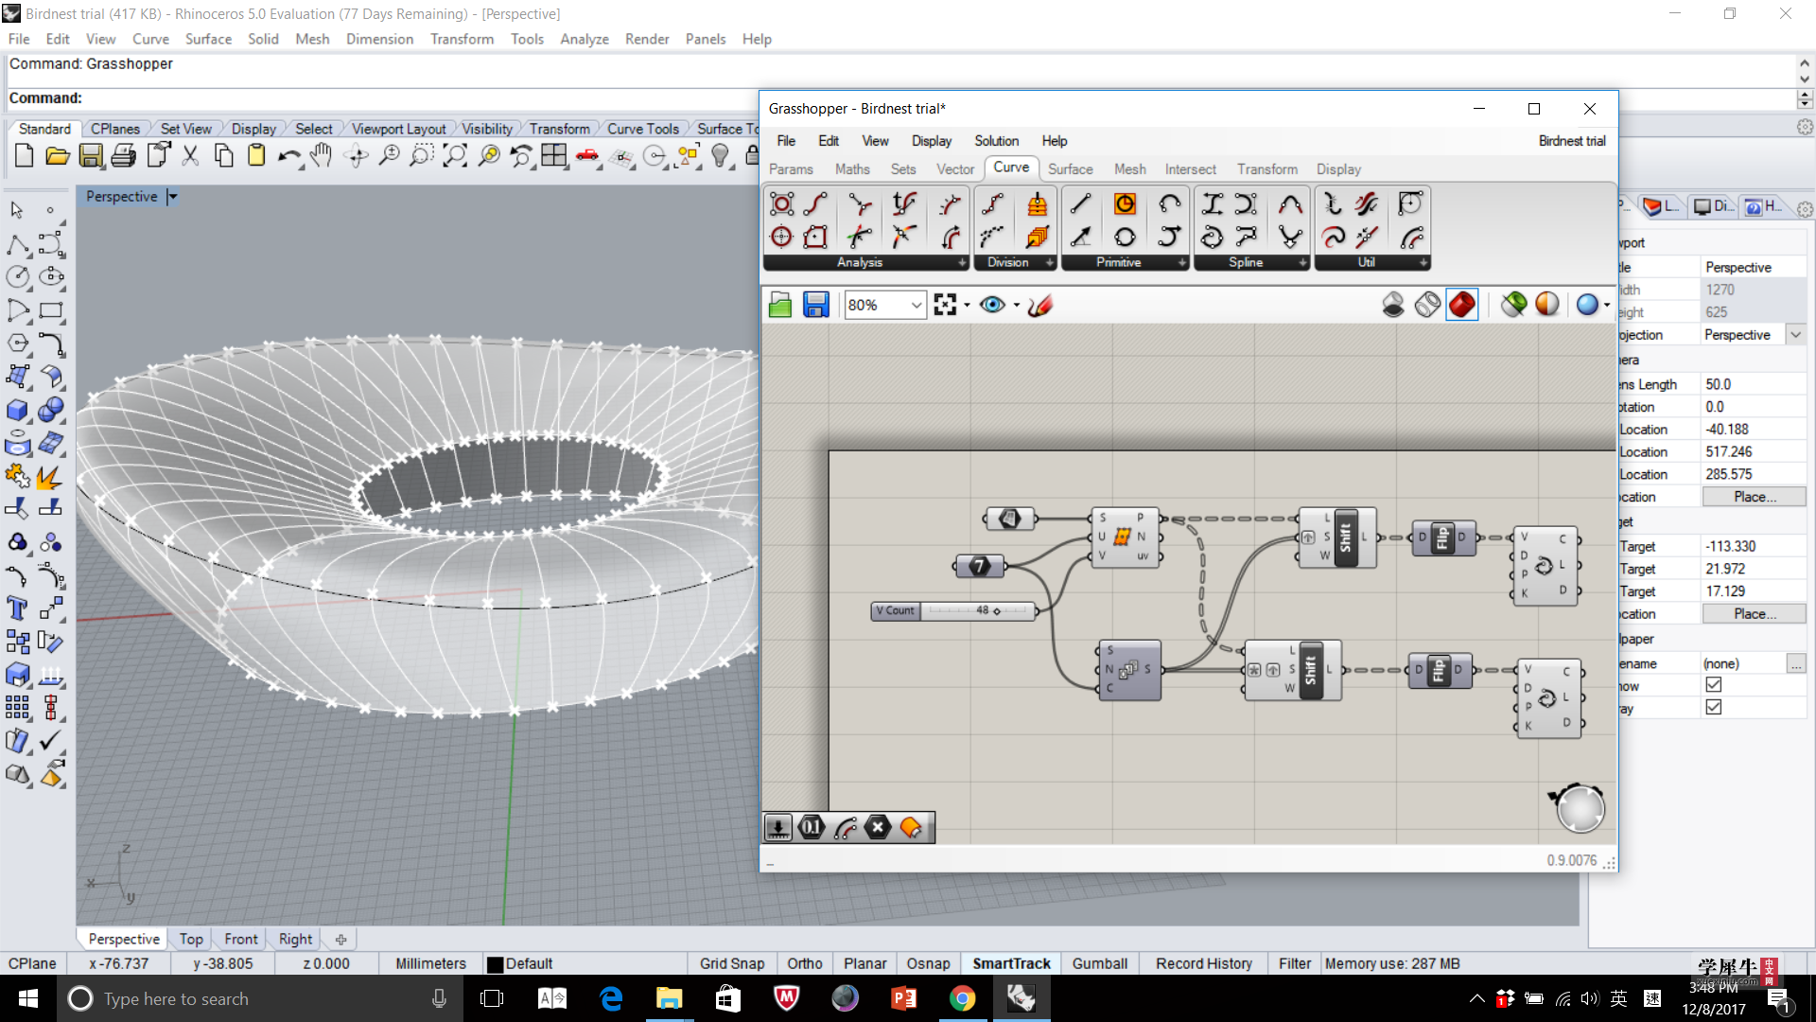Click Millimeters units in status bar
1816x1022 pixels.
pos(430,963)
